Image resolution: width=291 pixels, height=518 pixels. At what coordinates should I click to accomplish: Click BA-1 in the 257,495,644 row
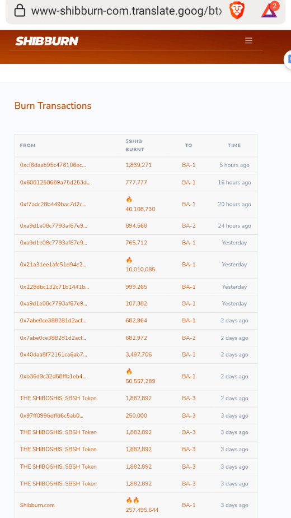coord(189,505)
